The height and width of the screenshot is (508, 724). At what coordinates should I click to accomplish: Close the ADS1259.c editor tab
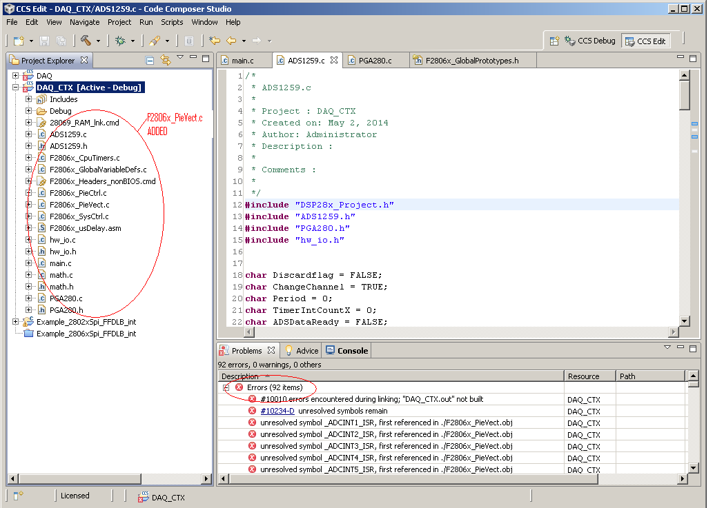(333, 61)
